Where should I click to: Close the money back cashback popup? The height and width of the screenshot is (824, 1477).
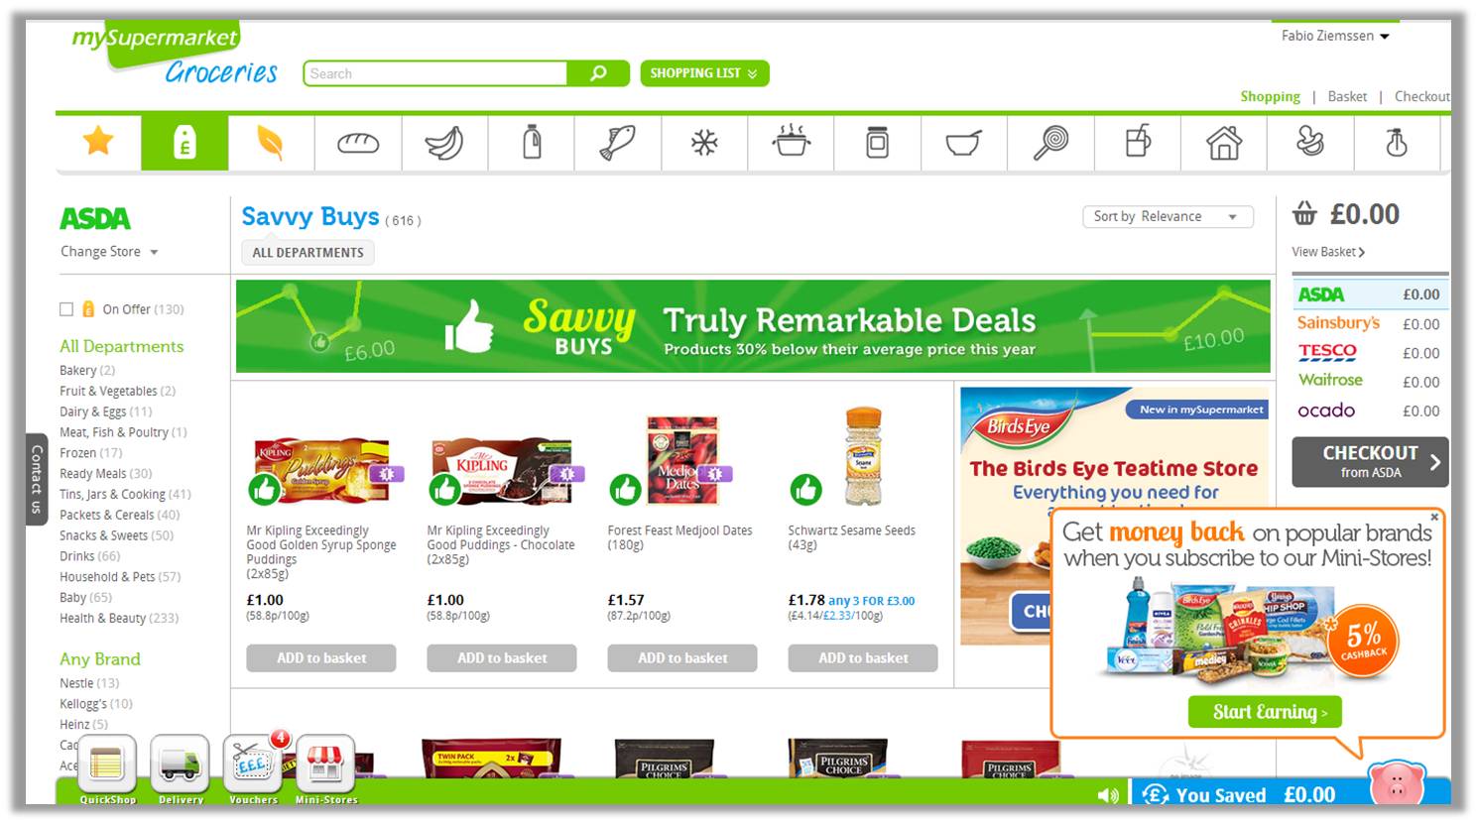pyautogui.click(x=1434, y=517)
